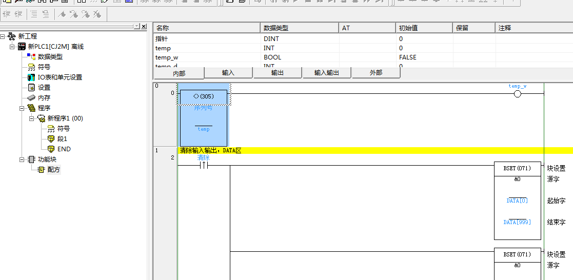Collapse the 新工程 root node
The image size is (573, 280).
tap(3, 36)
